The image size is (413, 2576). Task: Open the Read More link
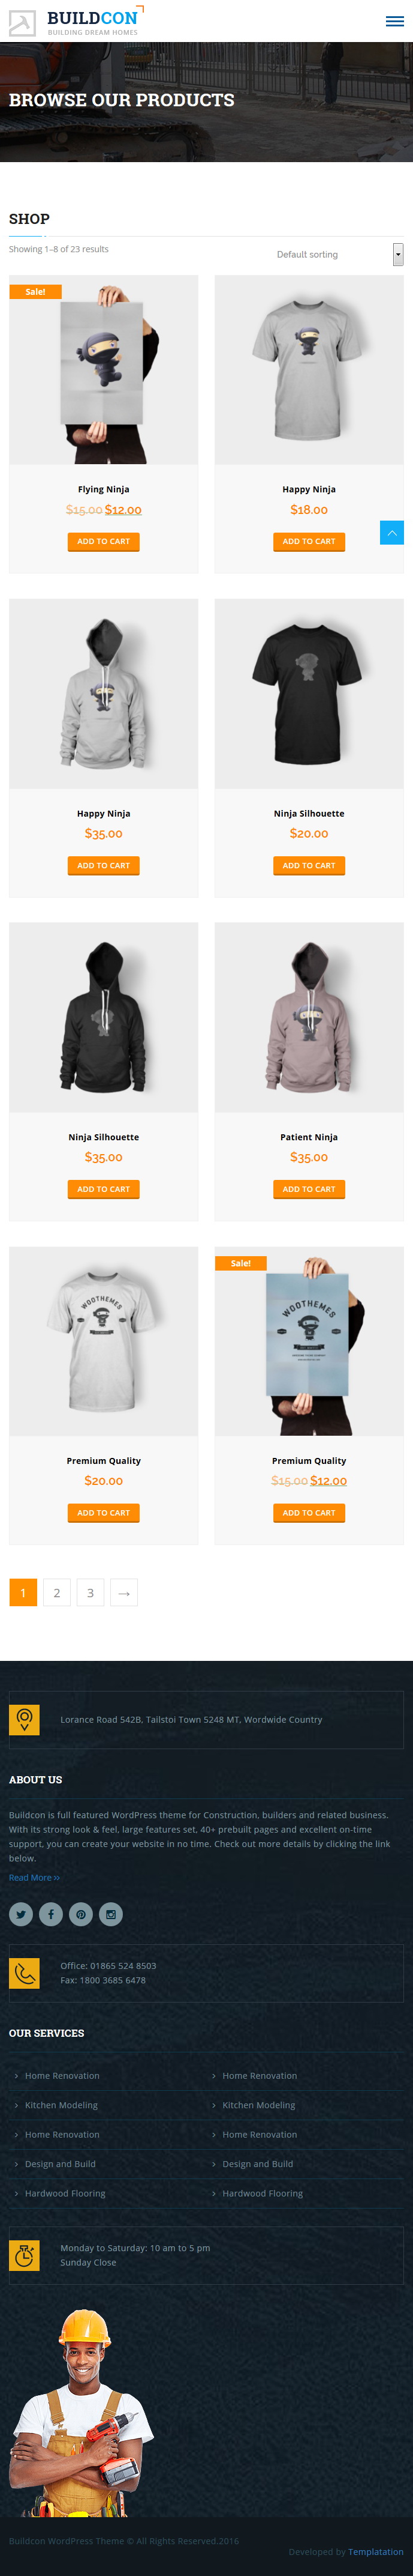click(x=34, y=1877)
